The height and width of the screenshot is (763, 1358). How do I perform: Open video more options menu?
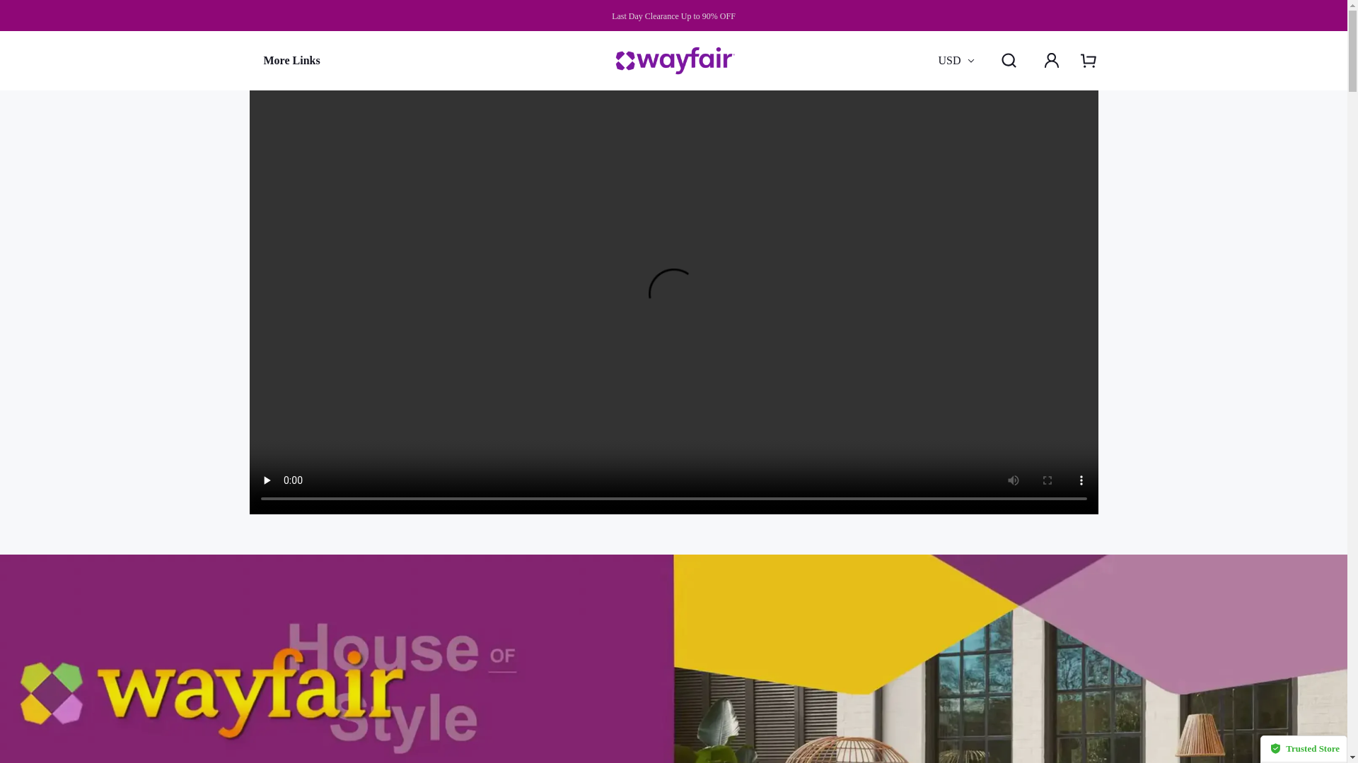pos(1081,480)
